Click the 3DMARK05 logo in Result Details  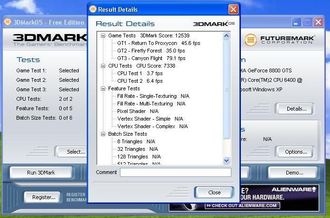tap(214, 24)
